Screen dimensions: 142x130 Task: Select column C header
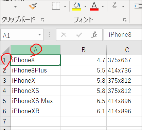click(x=124, y=50)
